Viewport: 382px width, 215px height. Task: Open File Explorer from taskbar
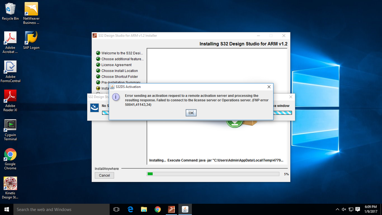click(144, 209)
